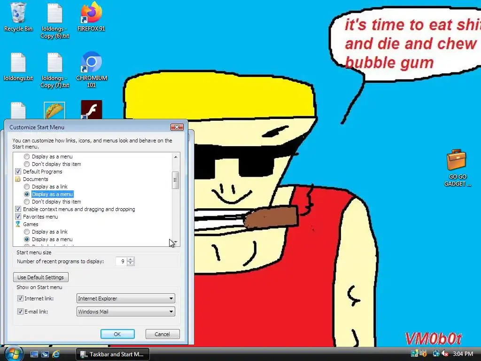
Task: Select the 'Don't display this item' radio above Default Programs
Action: click(27, 164)
